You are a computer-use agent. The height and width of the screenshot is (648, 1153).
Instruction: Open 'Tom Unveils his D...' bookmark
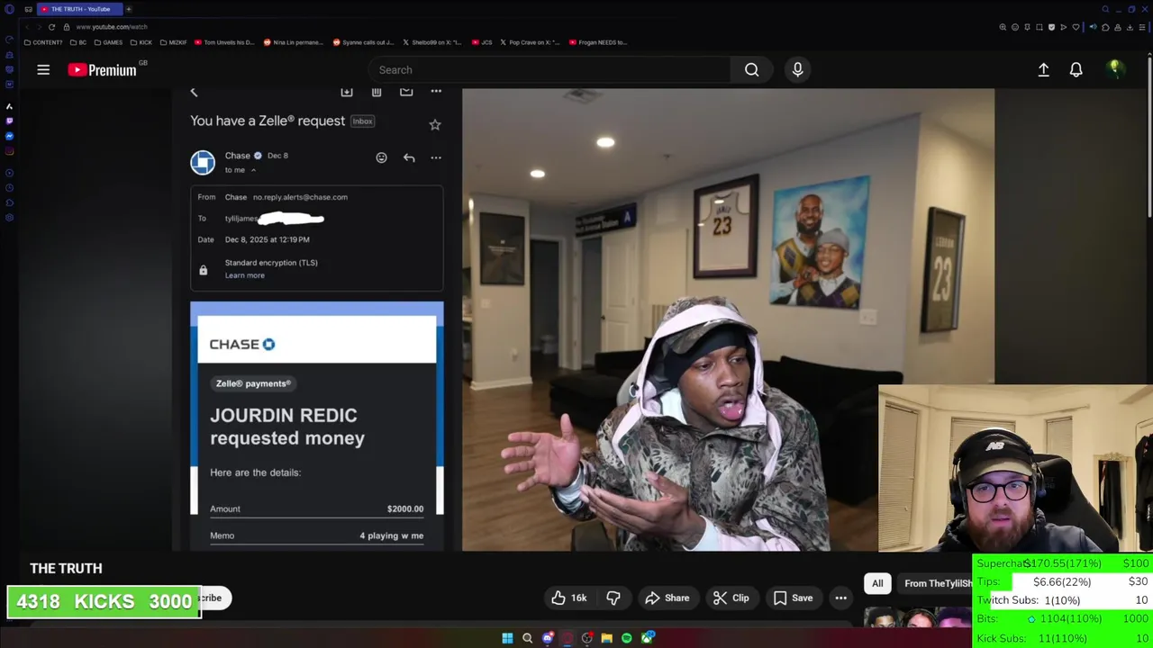point(224,42)
